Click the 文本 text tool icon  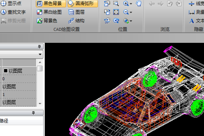pos(191,21)
